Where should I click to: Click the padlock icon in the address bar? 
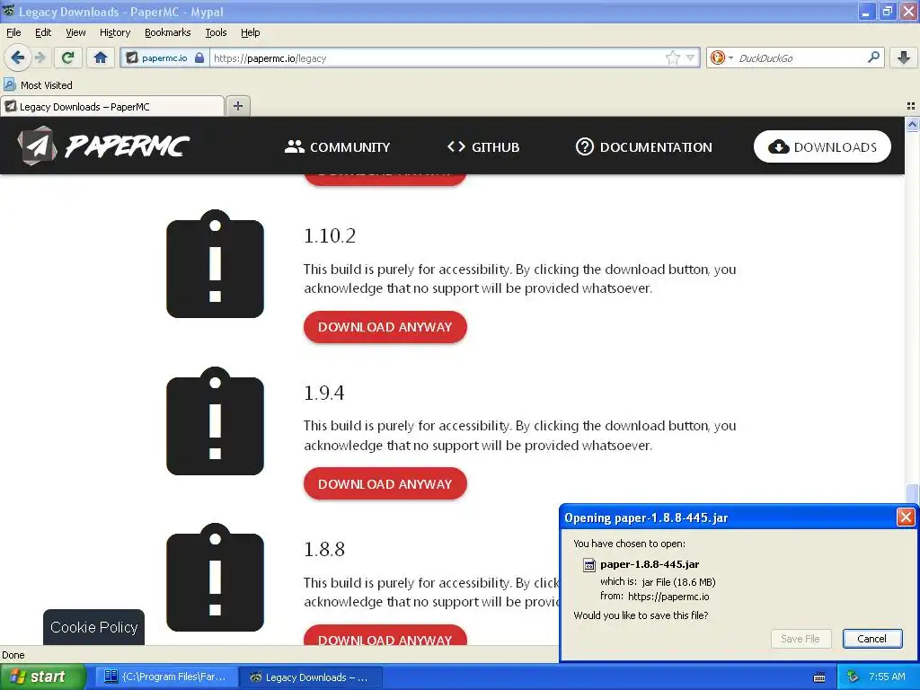coord(199,57)
